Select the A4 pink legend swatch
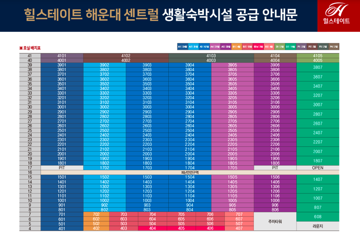The height and width of the screenshot is (234, 360). click(215, 46)
